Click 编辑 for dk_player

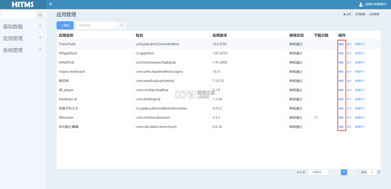point(341,90)
